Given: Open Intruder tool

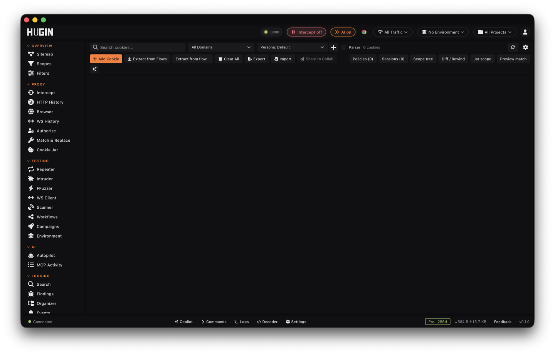Looking at the screenshot, I should [45, 179].
